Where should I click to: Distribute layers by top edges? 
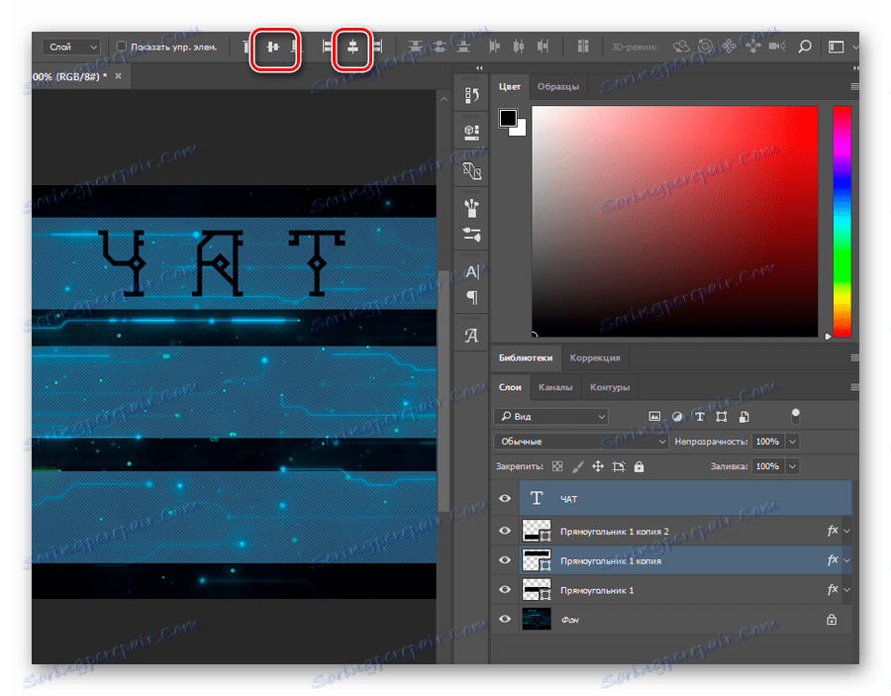coord(416,48)
